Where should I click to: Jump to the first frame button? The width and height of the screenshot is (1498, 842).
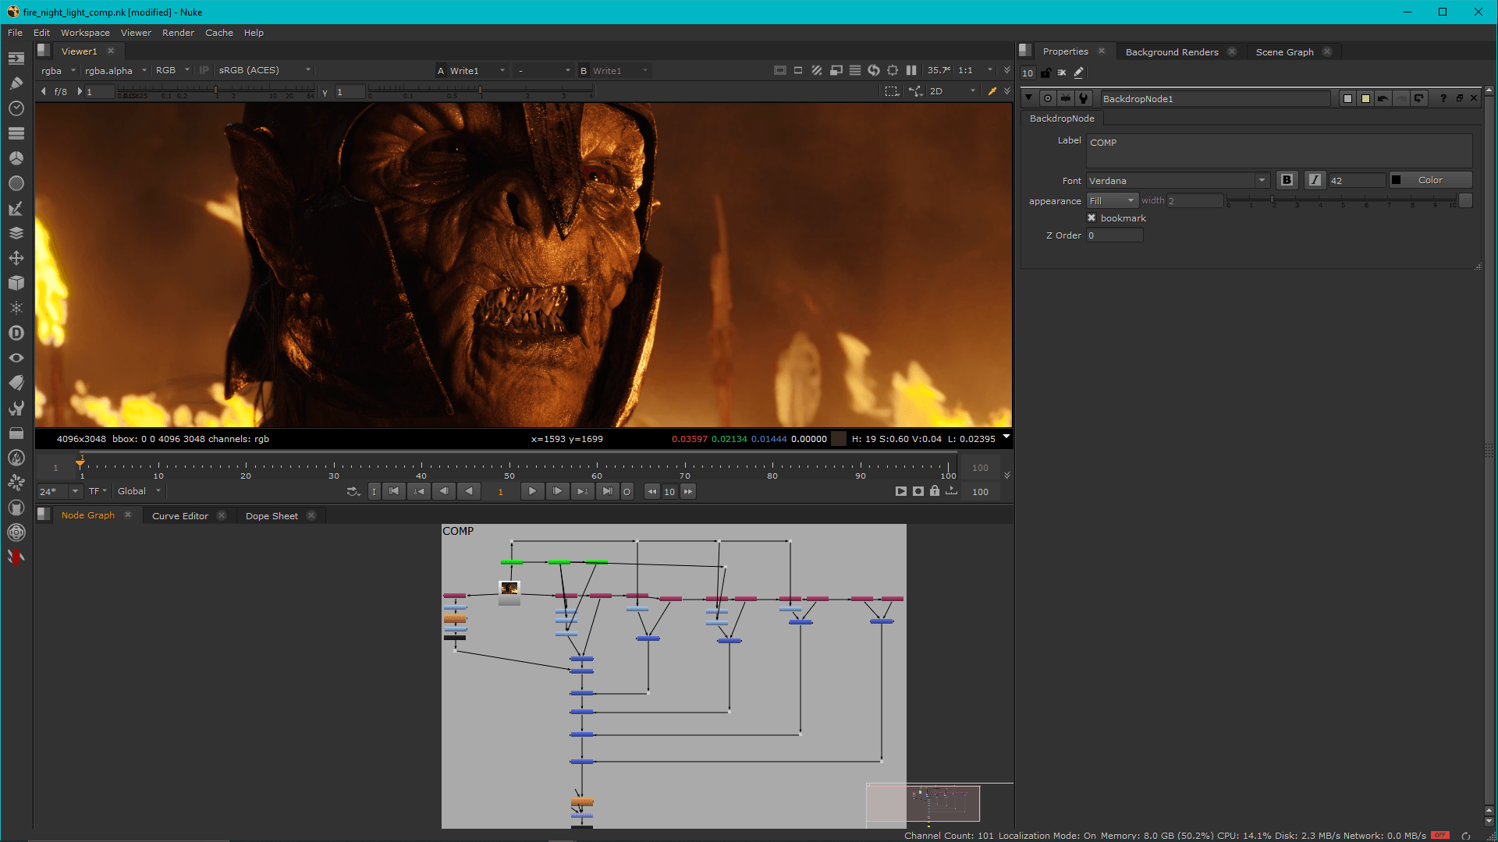click(394, 491)
